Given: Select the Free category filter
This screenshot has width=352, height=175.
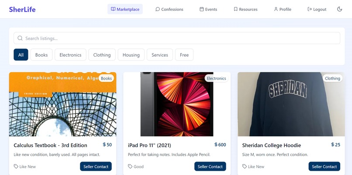Looking at the screenshot, I should [x=184, y=55].
